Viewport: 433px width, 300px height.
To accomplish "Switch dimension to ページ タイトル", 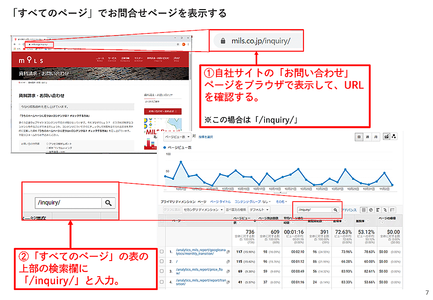I will [x=220, y=202].
